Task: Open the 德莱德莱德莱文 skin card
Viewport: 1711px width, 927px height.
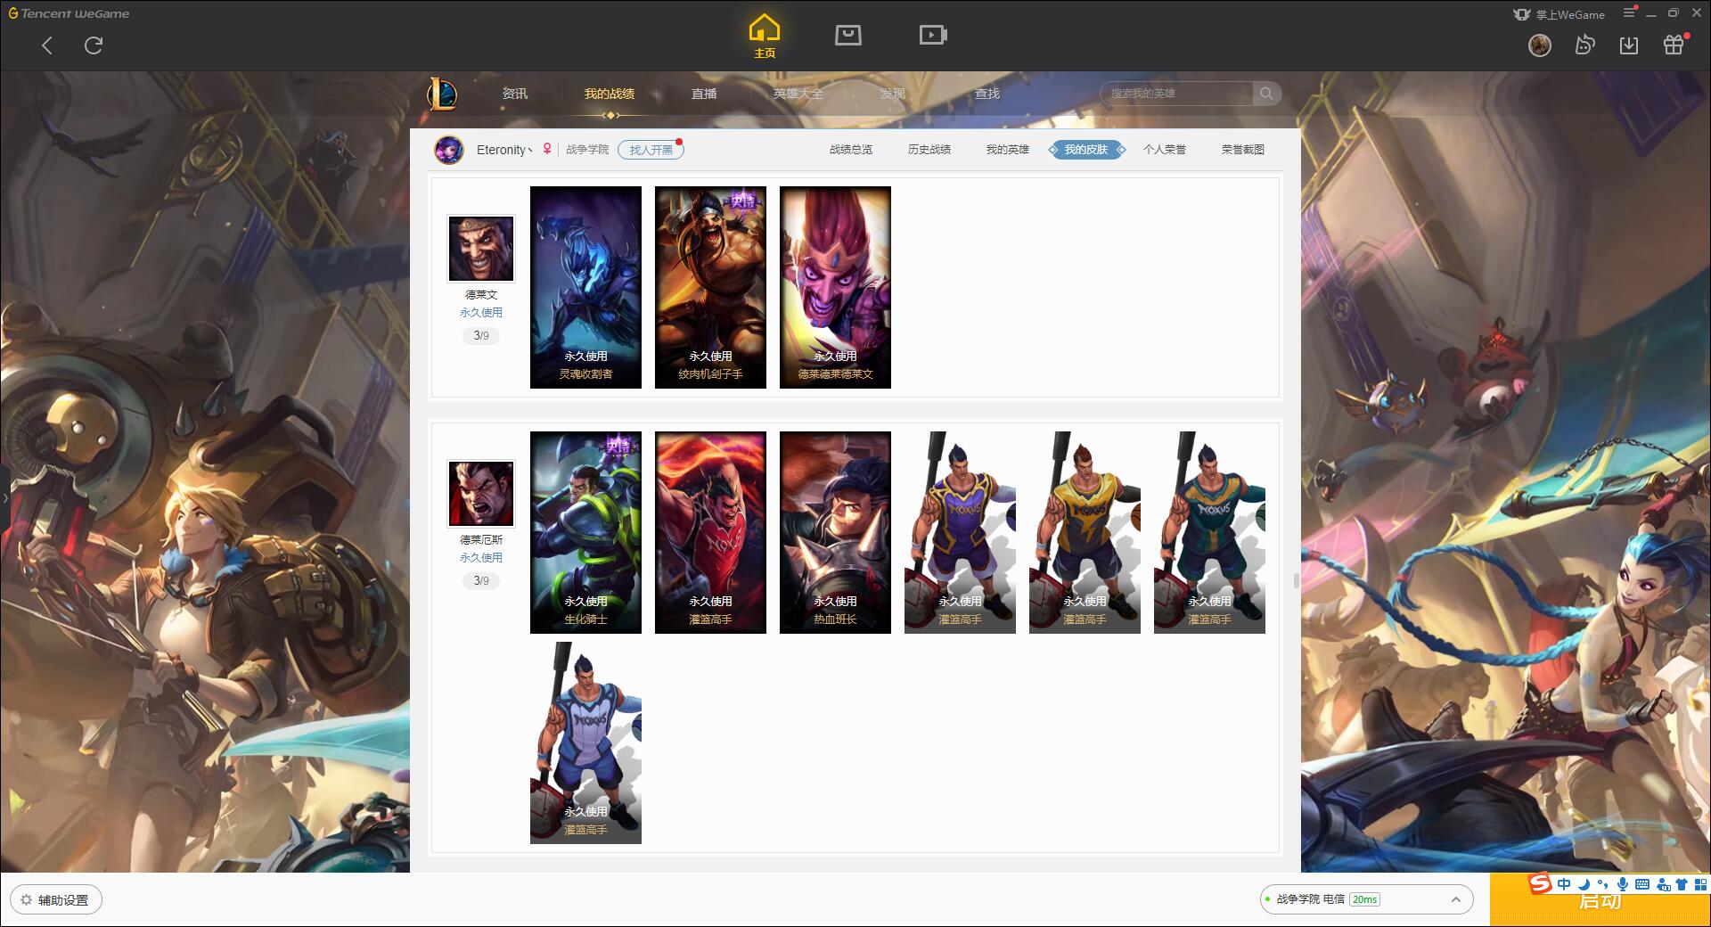Action: tap(835, 287)
